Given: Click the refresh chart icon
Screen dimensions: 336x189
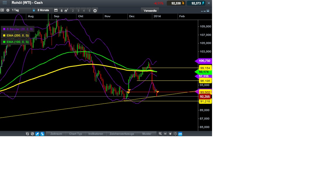Looking at the screenshot, I should (x=27, y=134).
